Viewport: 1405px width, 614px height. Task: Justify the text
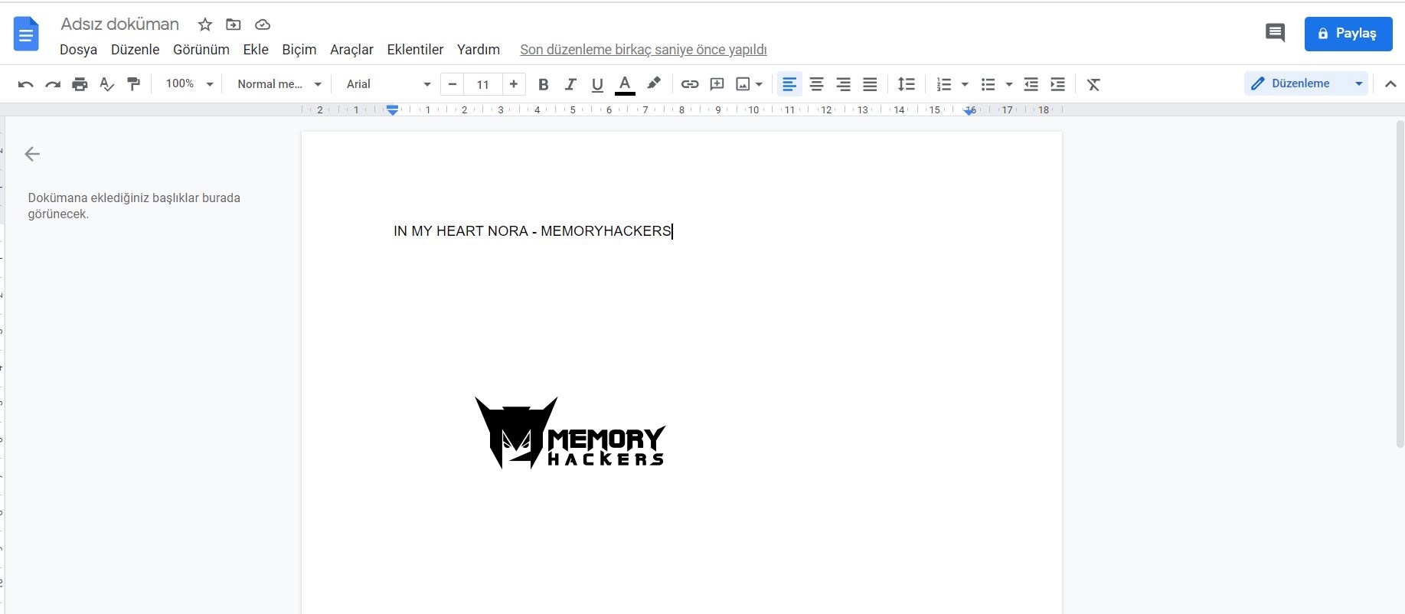coord(871,84)
